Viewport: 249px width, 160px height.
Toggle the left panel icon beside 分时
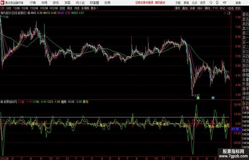tap(2, 8)
